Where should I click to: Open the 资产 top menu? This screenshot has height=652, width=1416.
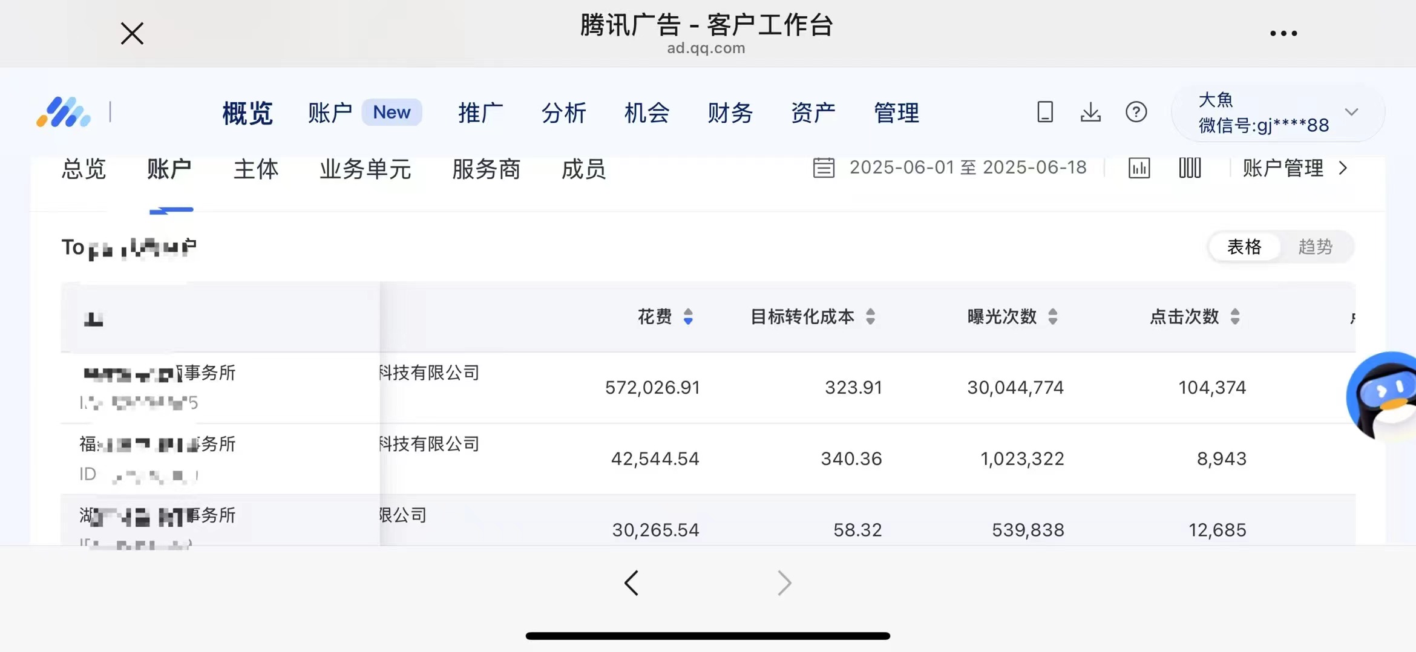(x=813, y=113)
